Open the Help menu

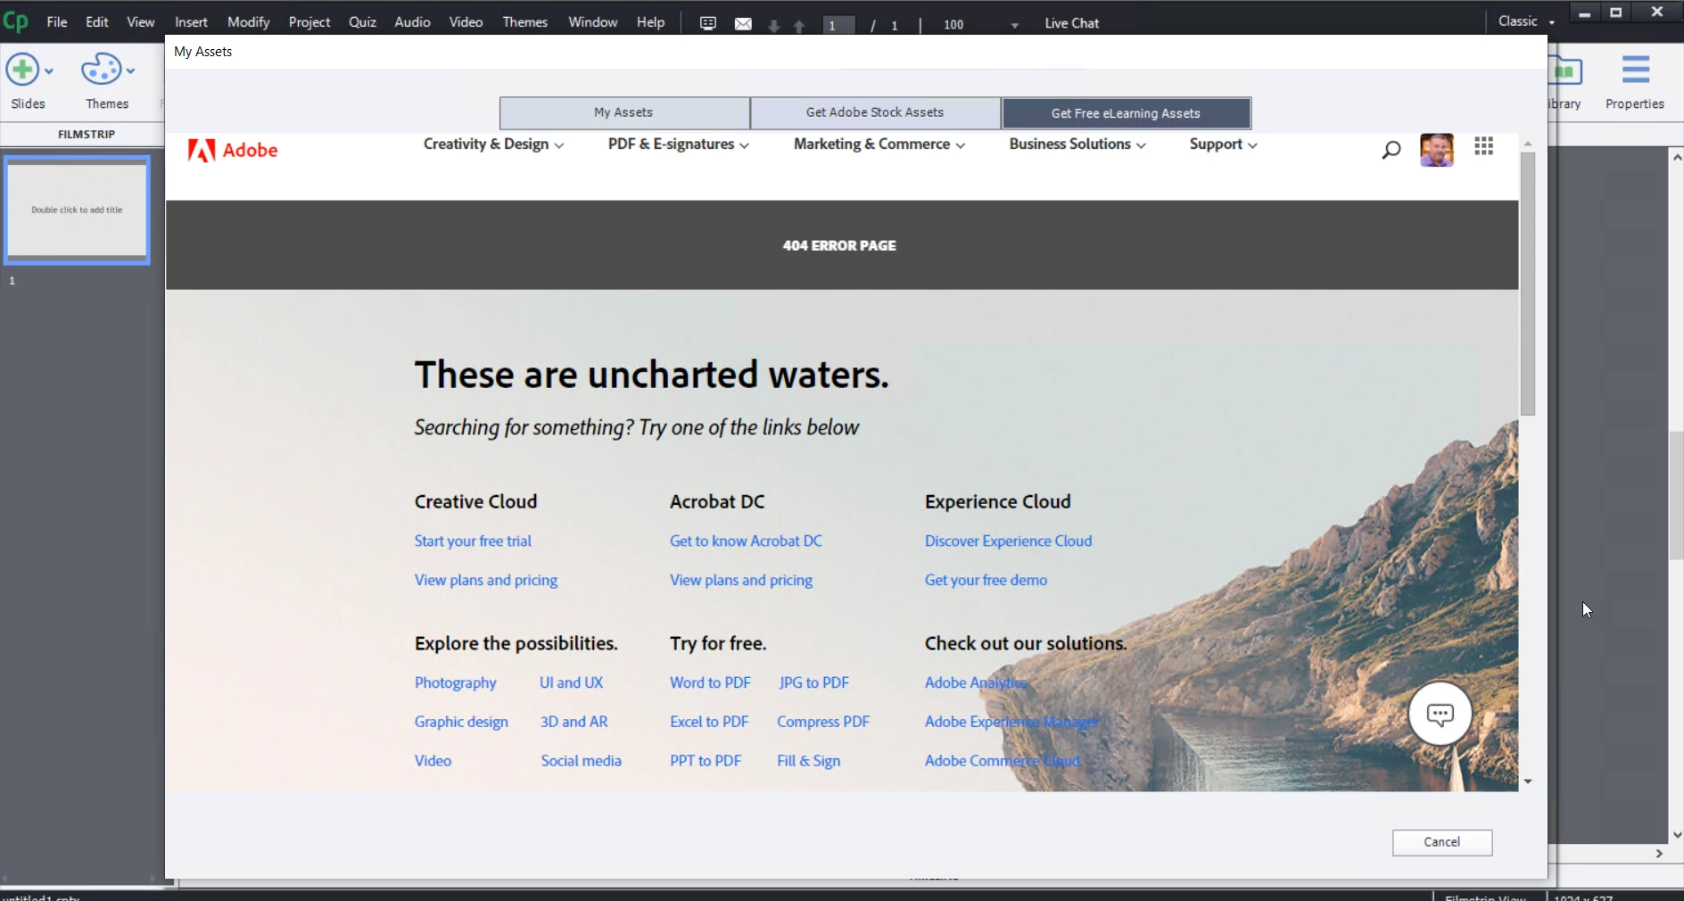pyautogui.click(x=650, y=22)
